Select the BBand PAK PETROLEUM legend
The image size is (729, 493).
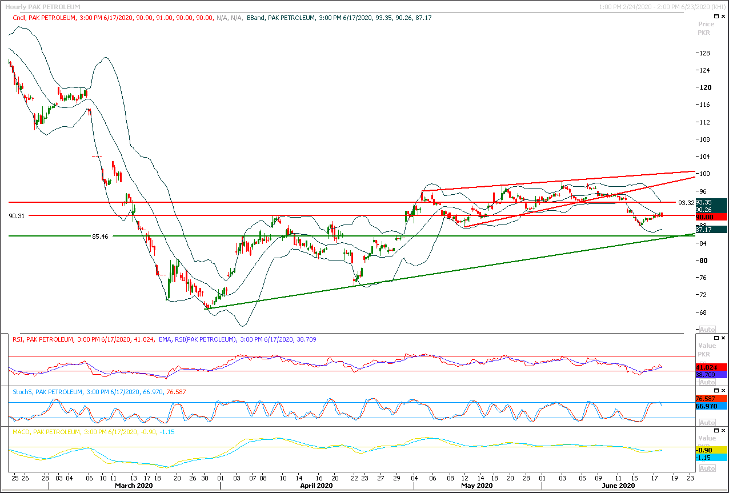pos(339,18)
